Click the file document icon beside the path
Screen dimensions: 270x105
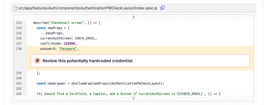click(15, 8)
